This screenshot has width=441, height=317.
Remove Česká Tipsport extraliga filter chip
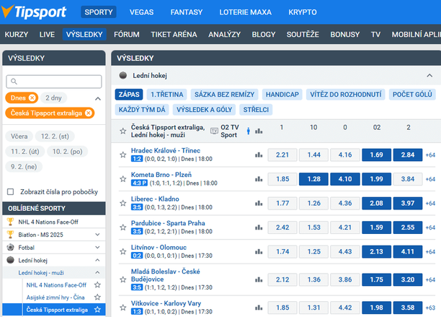click(88, 113)
